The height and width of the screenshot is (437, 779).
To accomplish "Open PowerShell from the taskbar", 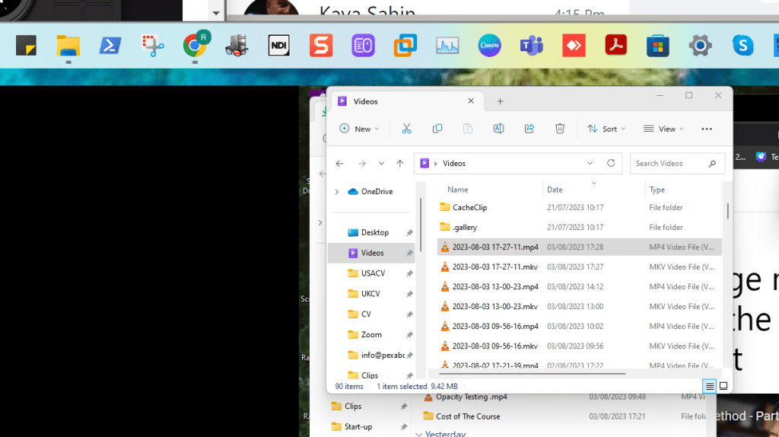I will [x=110, y=46].
